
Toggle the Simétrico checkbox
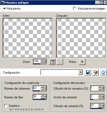6,106
